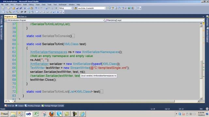Click the Uncomment Selection icon
Image resolution: width=209 pixels, height=117 pixels.
[x=33, y=12]
